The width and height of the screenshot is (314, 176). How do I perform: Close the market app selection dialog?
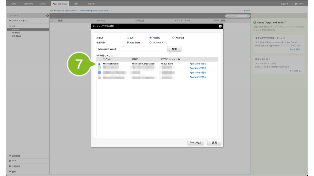[x=220, y=26]
